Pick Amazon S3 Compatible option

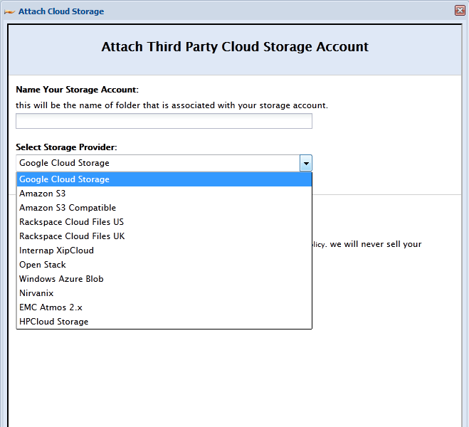[164, 208]
